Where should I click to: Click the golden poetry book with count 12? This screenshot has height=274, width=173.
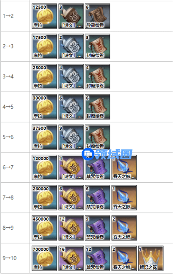click(71, 228)
